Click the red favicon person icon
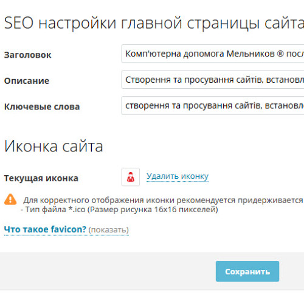The height and width of the screenshot is (304, 304). pos(131,177)
